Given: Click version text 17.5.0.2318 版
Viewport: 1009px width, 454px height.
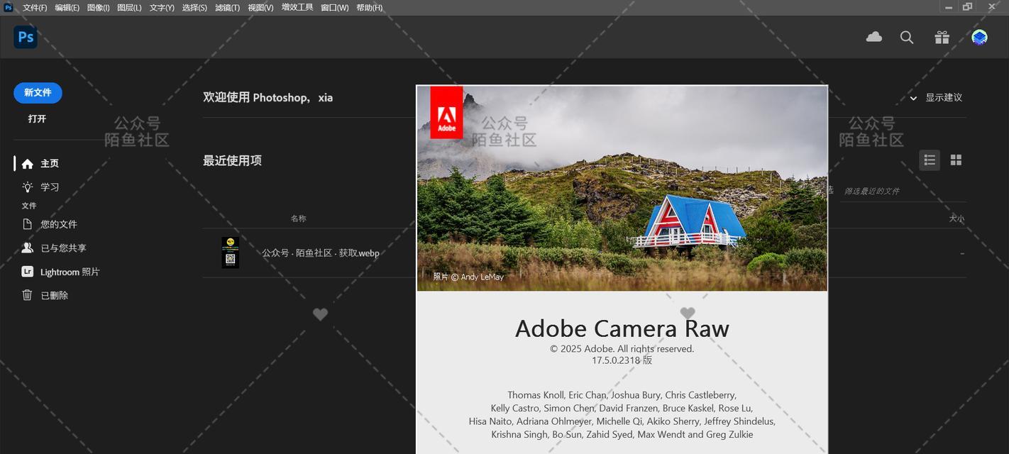Looking at the screenshot, I should click(622, 360).
